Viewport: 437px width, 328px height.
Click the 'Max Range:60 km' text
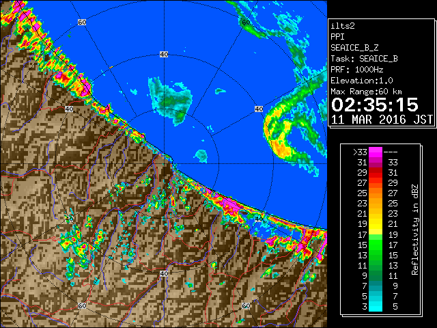(367, 92)
